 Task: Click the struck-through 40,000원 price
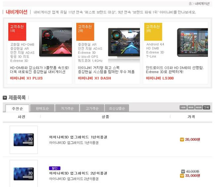(x=193, y=171)
